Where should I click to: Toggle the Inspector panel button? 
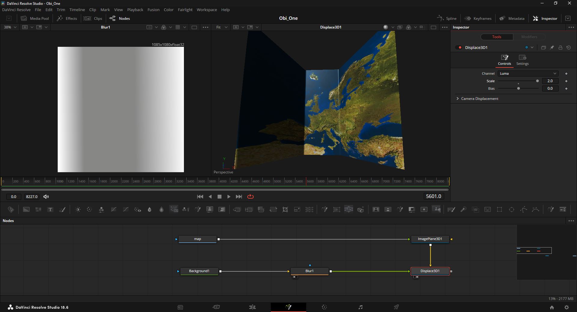click(545, 18)
